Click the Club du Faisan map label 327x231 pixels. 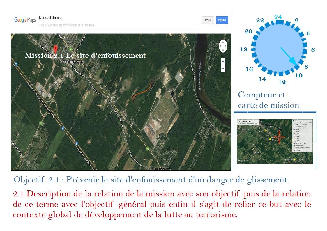161,169
